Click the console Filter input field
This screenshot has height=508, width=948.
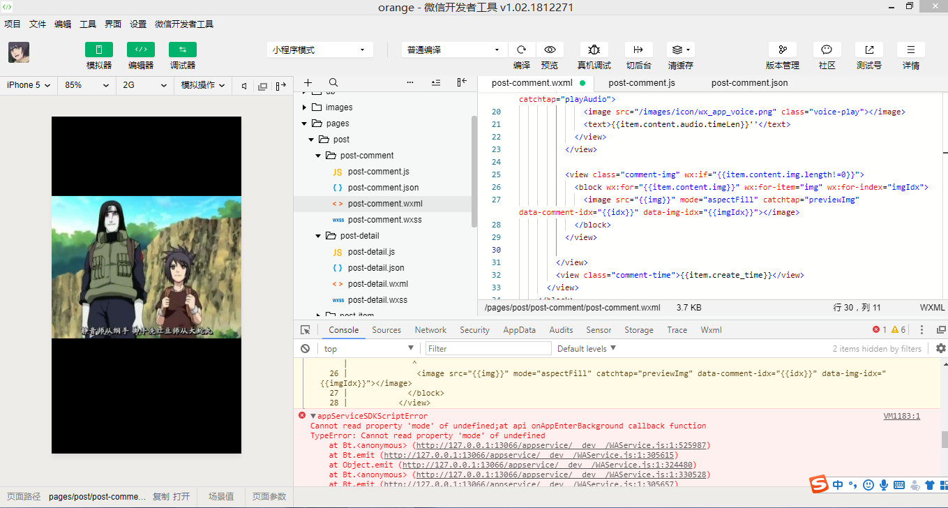point(488,348)
